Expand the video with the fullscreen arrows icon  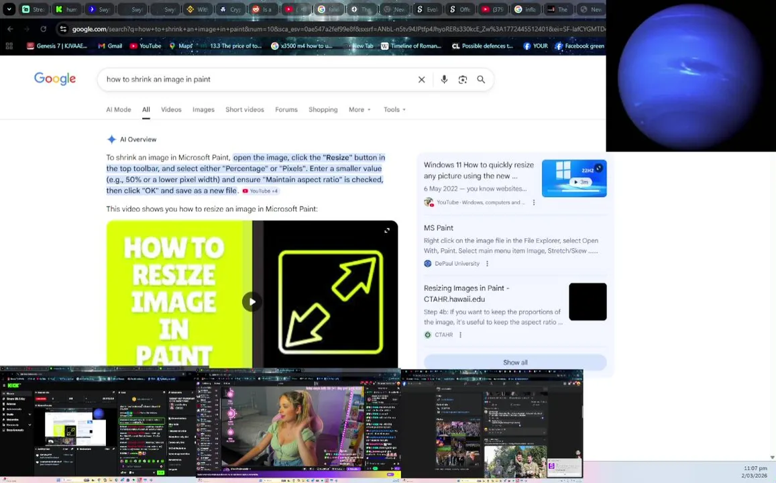click(387, 231)
